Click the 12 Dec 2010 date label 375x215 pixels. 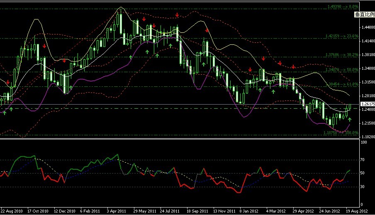pos(65,211)
